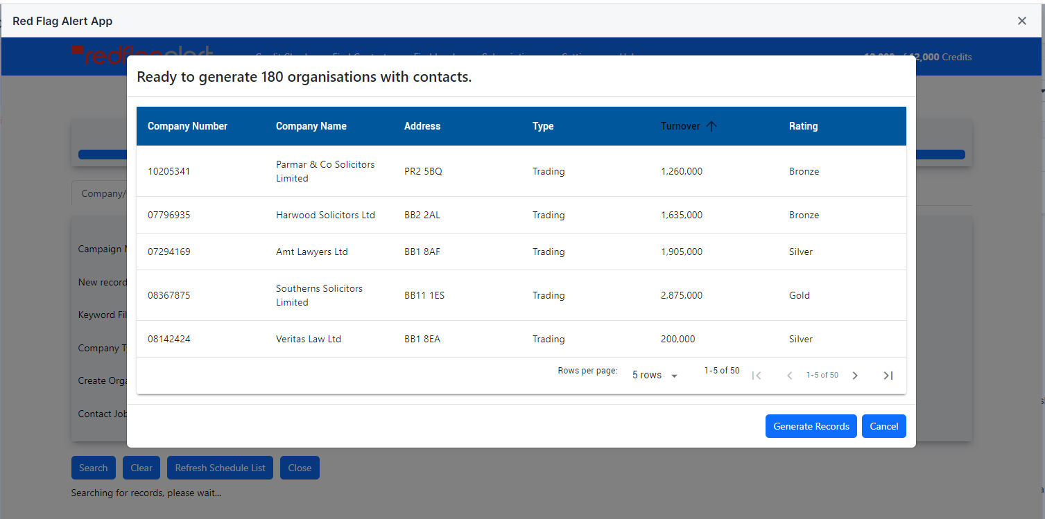
Task: Click Bronze rating for Parmar & Co
Action: pos(804,171)
